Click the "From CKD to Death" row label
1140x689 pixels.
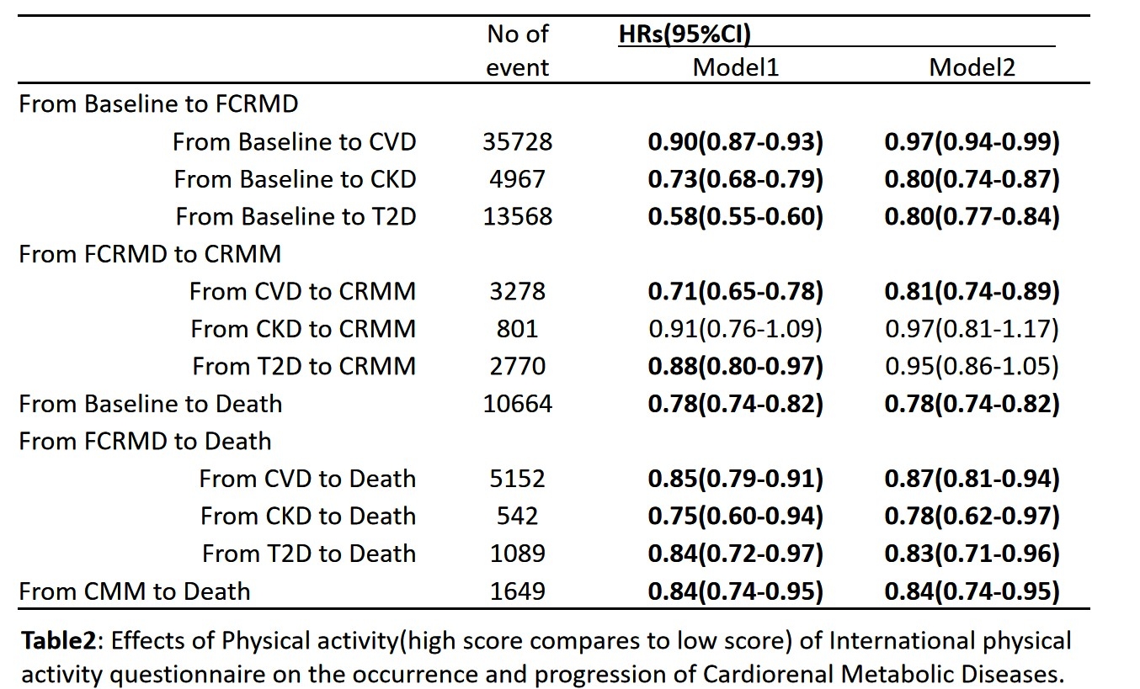pyautogui.click(x=307, y=517)
